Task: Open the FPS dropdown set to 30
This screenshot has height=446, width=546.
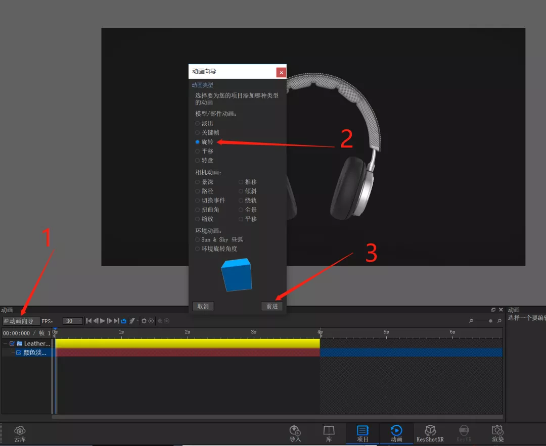Action: point(72,321)
